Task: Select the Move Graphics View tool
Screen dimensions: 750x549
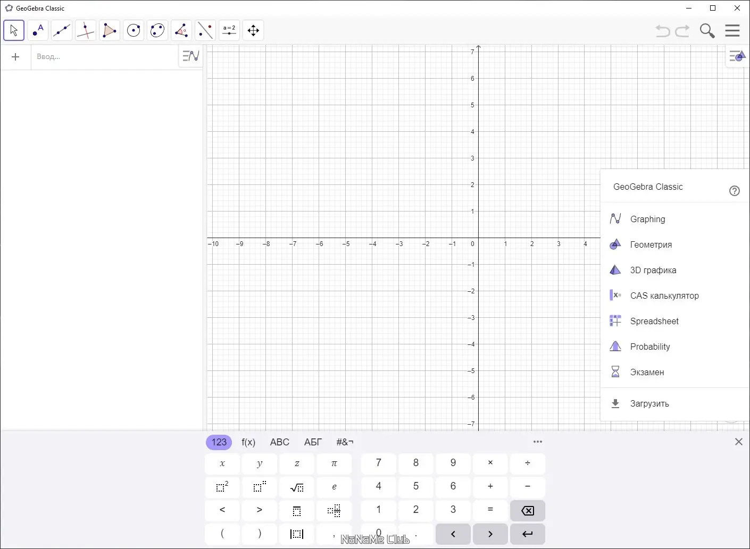Action: coord(253,30)
